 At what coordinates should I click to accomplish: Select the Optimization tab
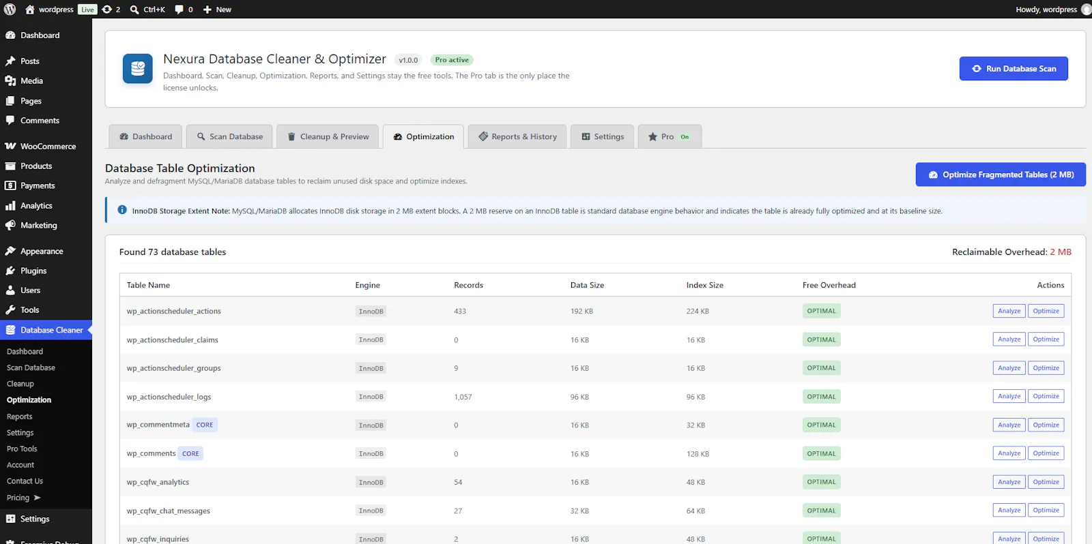pos(423,136)
